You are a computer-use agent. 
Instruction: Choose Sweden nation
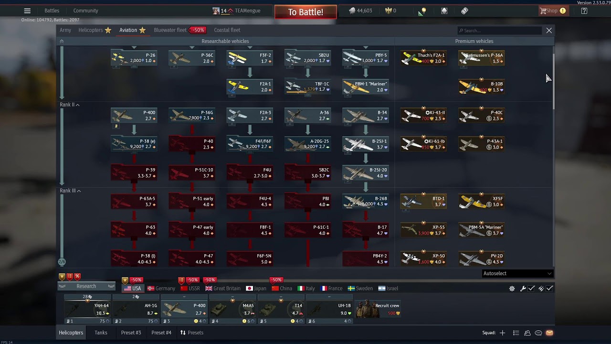pyautogui.click(x=360, y=288)
